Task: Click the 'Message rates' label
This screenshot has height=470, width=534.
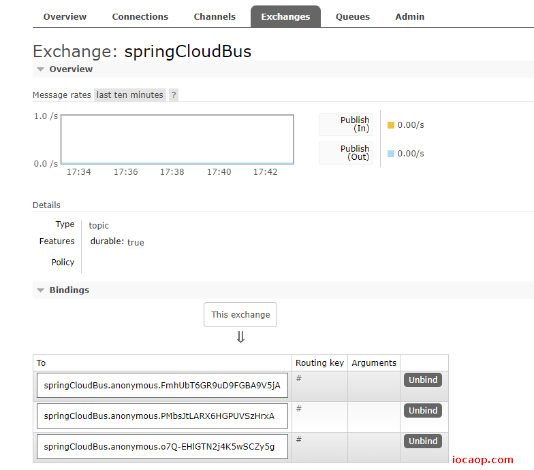Action: pyautogui.click(x=61, y=95)
